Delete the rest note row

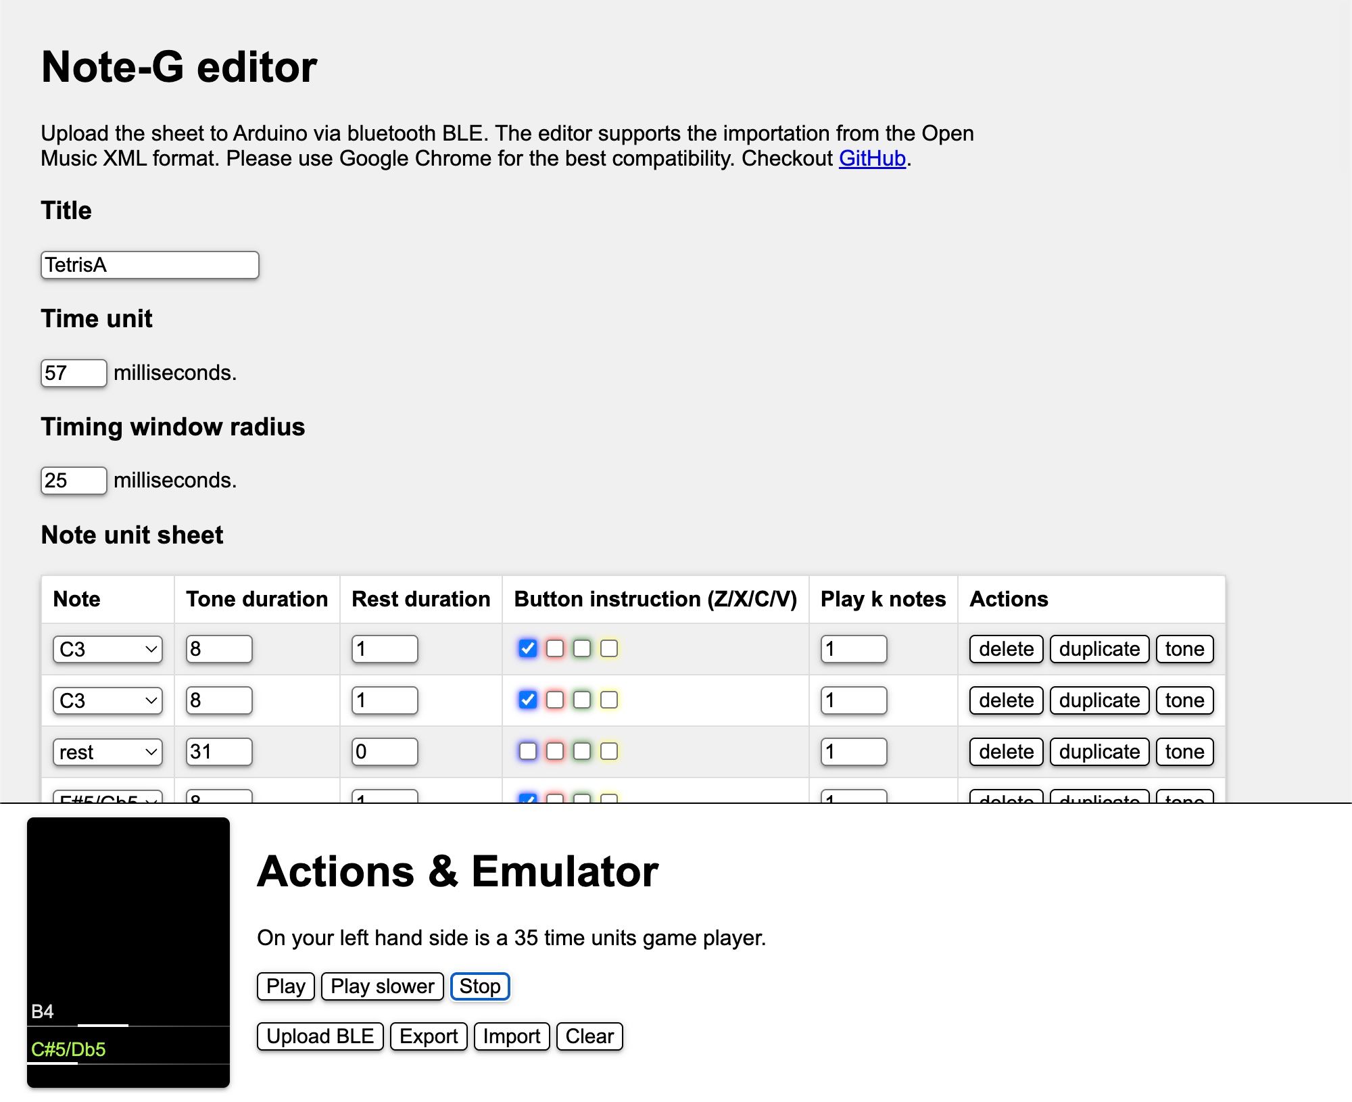[1005, 751]
